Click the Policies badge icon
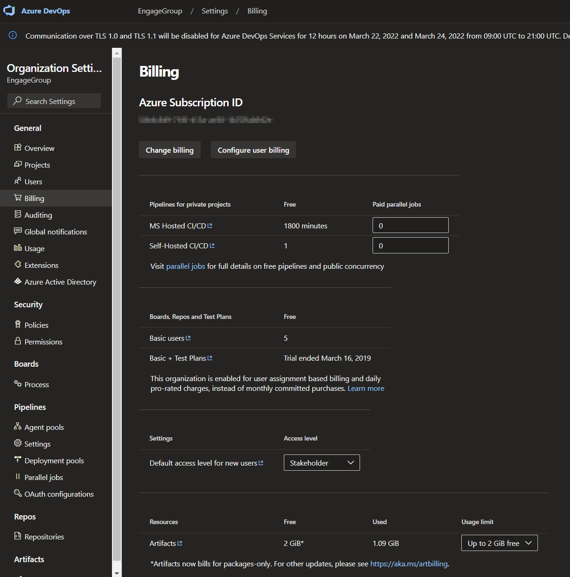Screen dimensions: 570x577 pyautogui.click(x=18, y=324)
